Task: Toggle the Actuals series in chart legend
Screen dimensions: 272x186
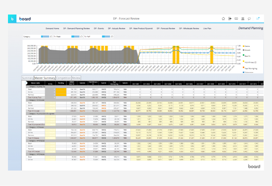Action: (x=247, y=50)
